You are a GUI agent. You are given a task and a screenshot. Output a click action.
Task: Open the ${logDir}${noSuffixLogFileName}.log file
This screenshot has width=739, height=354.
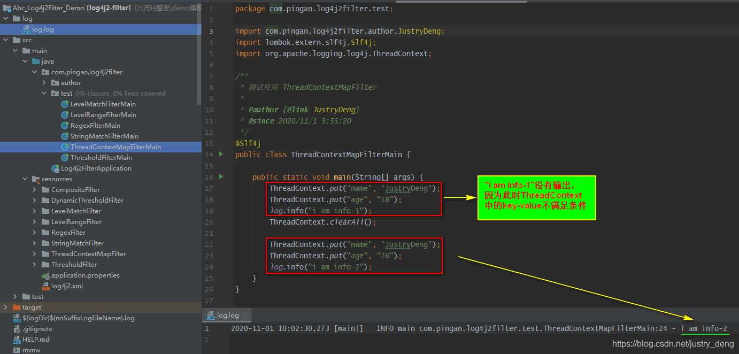pyautogui.click(x=78, y=318)
